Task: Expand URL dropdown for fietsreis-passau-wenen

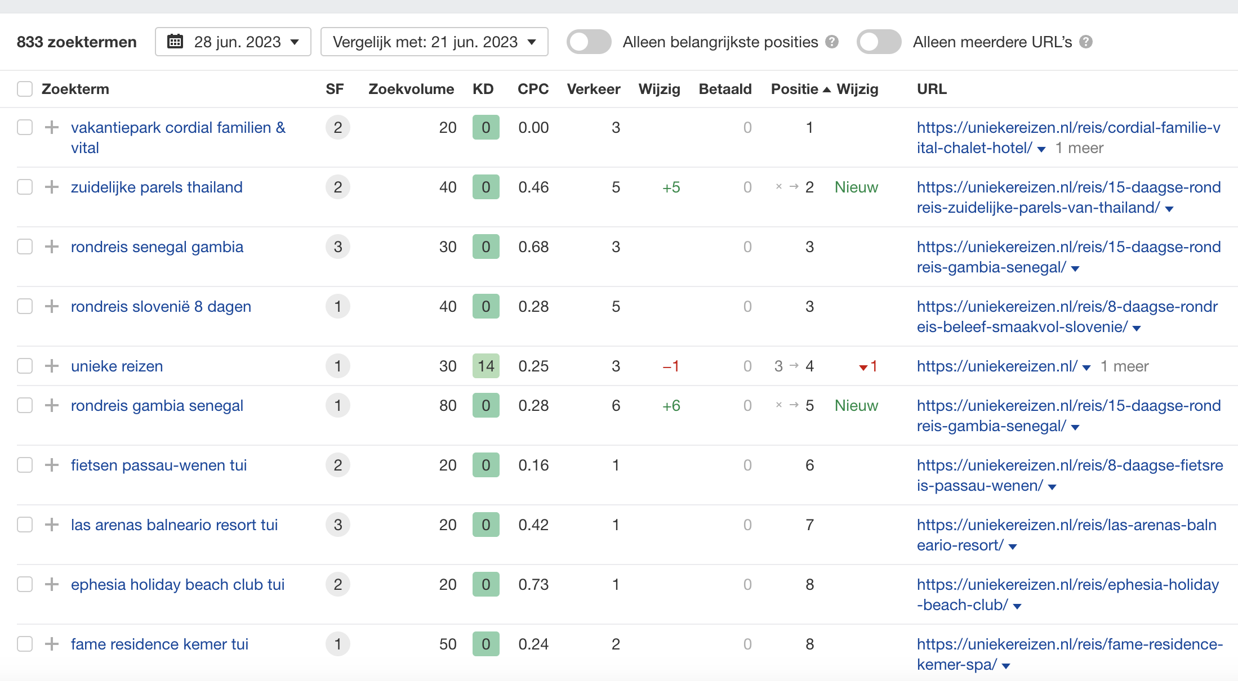Action: 1052,487
